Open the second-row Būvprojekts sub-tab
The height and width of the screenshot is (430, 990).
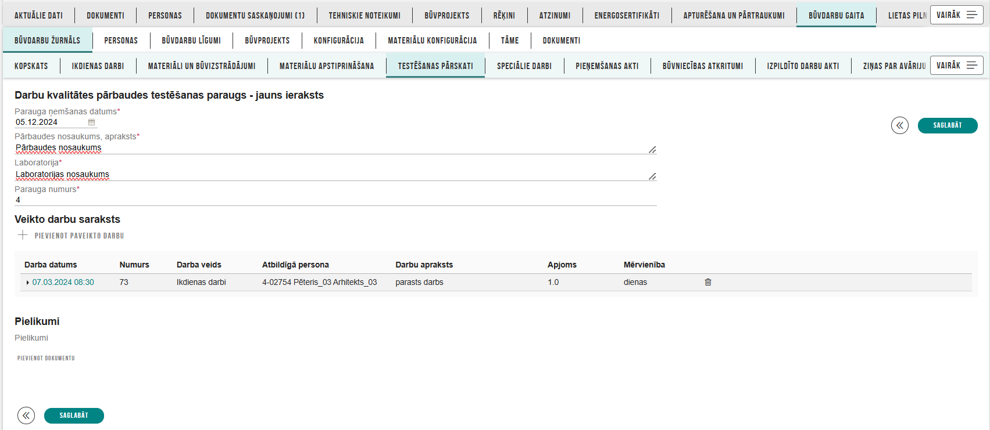pos(267,41)
